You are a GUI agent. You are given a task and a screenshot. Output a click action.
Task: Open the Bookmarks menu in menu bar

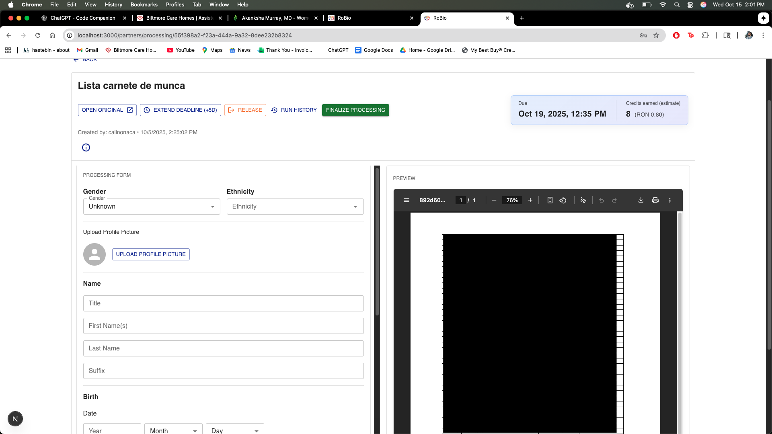click(x=144, y=4)
